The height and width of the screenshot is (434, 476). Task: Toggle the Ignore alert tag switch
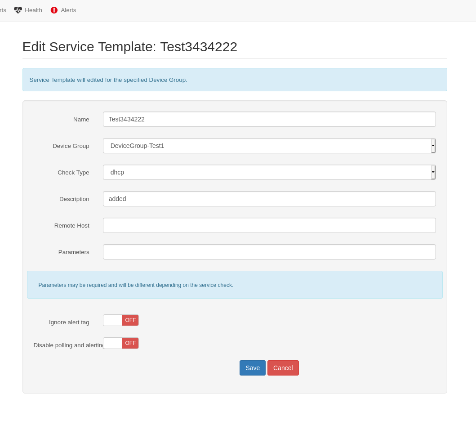tap(121, 320)
